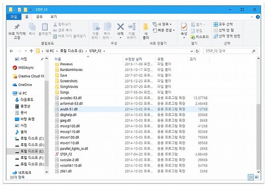Open Quick Access Toolbar customize arrow

click(30, 10)
